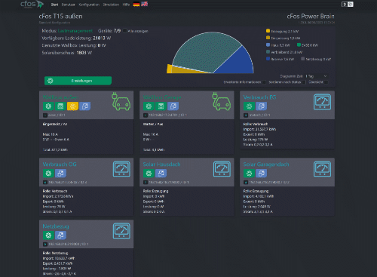Click the blue copy icon of Solar Garagendach

click(262, 174)
